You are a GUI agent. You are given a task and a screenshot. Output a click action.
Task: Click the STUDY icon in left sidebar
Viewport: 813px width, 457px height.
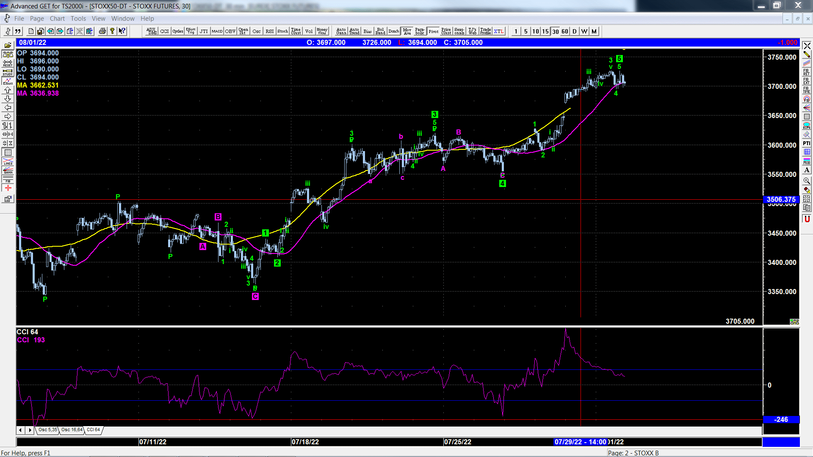[8, 72]
